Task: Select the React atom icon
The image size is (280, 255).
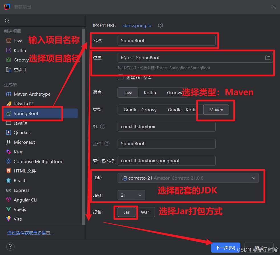Action: coord(9,180)
